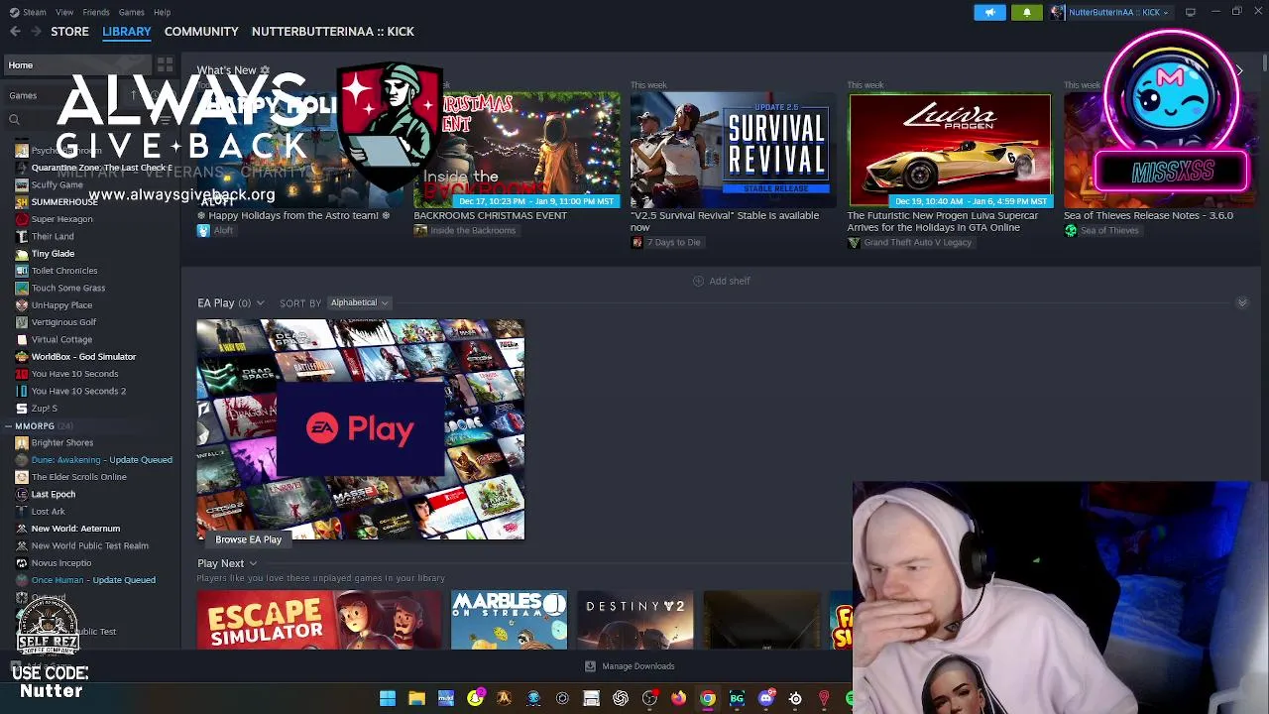Open the Luiva Progen GTA Online thumbnail
1269x714 pixels.
949,151
